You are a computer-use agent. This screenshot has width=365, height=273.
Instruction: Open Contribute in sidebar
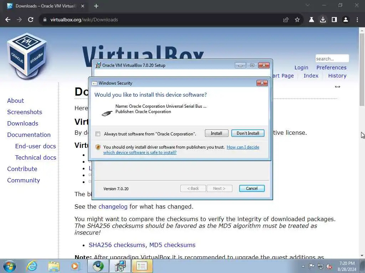coord(22,169)
